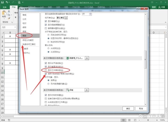The height and width of the screenshot is (122, 168).
Task: Open the 剪贴板 clipboard pane launcher
Action: click(12, 22)
